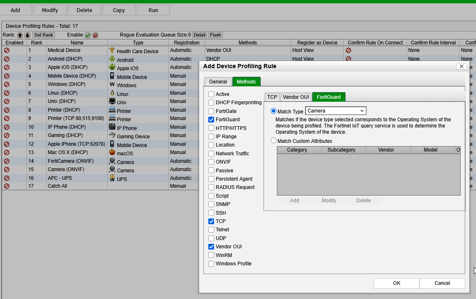Click the green enable checkmark icon
Viewport: 476px width, 299px height.
[x=88, y=35]
